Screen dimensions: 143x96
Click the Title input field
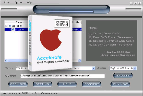pyautogui.click(x=22, y=68)
